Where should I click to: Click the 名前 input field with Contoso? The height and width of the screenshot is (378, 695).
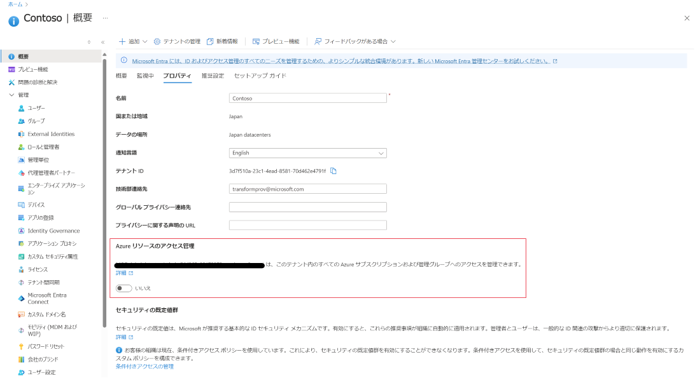click(x=307, y=98)
